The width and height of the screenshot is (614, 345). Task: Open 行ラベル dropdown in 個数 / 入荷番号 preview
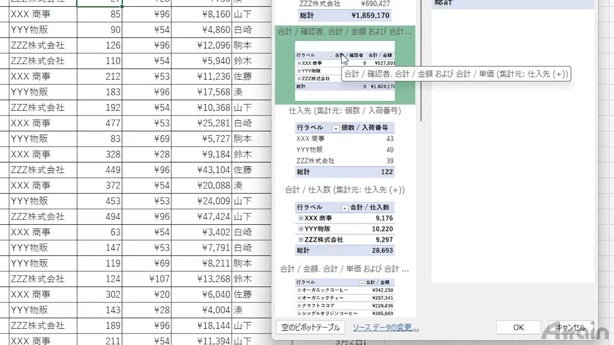tap(336, 128)
